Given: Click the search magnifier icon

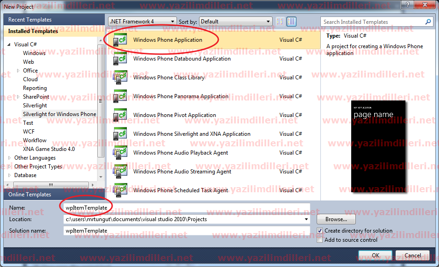Looking at the screenshot, I should coord(428,22).
